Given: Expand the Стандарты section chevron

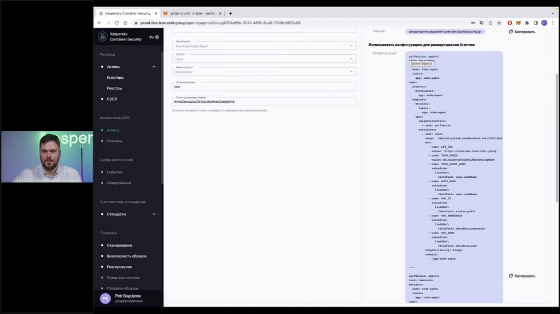Looking at the screenshot, I should click(154, 214).
